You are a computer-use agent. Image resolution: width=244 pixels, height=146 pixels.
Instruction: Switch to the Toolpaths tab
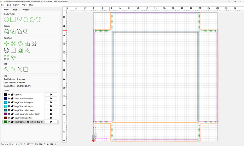pos(26,10)
